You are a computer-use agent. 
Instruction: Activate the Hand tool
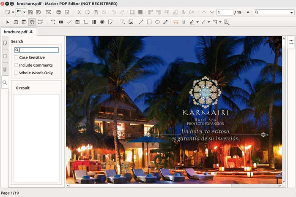32,22
